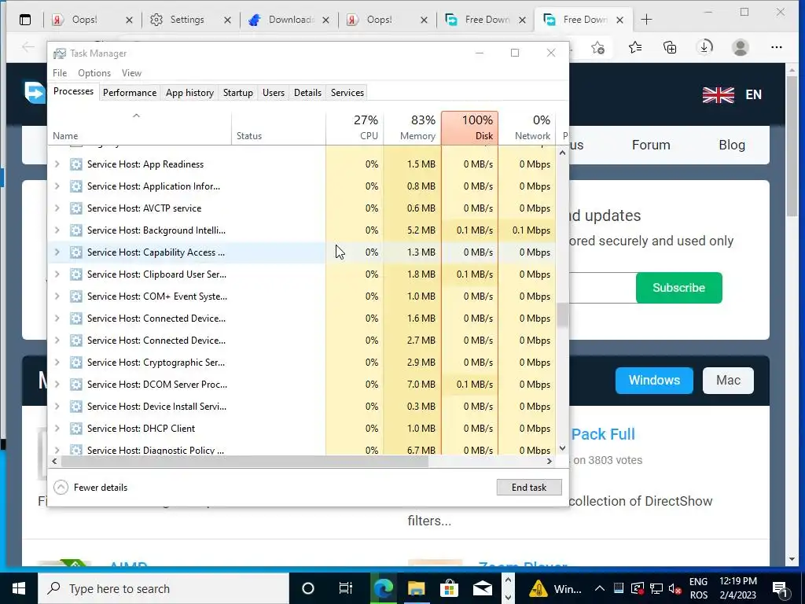The height and width of the screenshot is (604, 805).
Task: Open Edge profile avatar icon
Action: click(x=741, y=47)
